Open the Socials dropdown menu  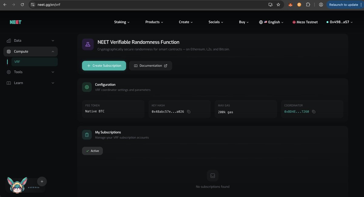216,22
